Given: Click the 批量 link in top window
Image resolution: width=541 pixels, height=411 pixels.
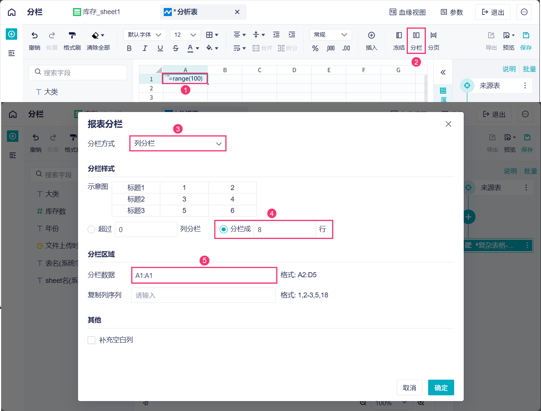Looking at the screenshot, I should [530, 69].
